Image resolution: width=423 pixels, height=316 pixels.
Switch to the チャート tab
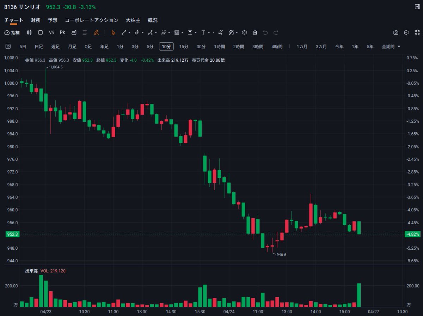click(14, 20)
